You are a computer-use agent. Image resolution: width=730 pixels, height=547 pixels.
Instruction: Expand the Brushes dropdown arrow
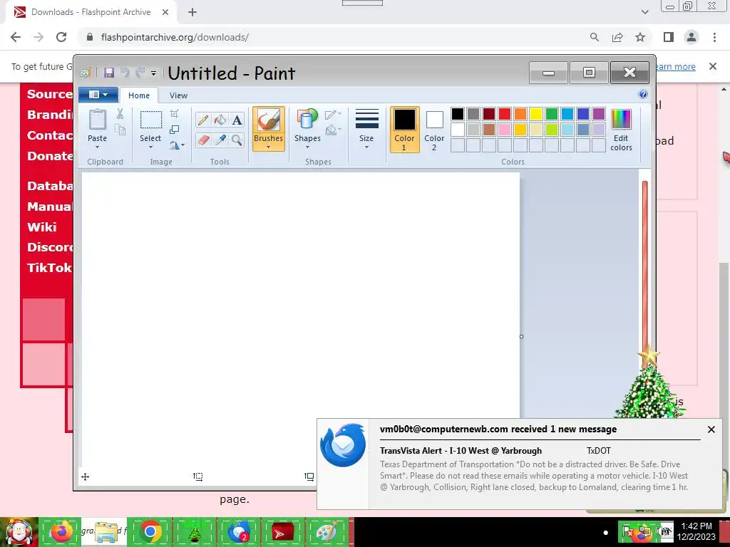pos(268,147)
